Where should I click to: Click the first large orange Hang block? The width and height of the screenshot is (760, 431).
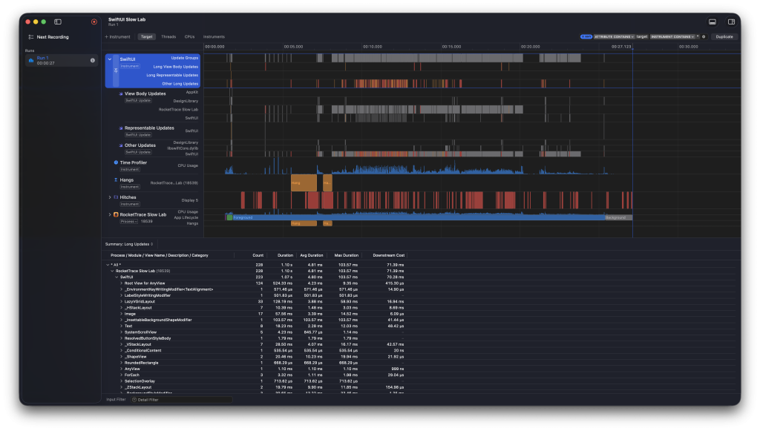point(304,183)
